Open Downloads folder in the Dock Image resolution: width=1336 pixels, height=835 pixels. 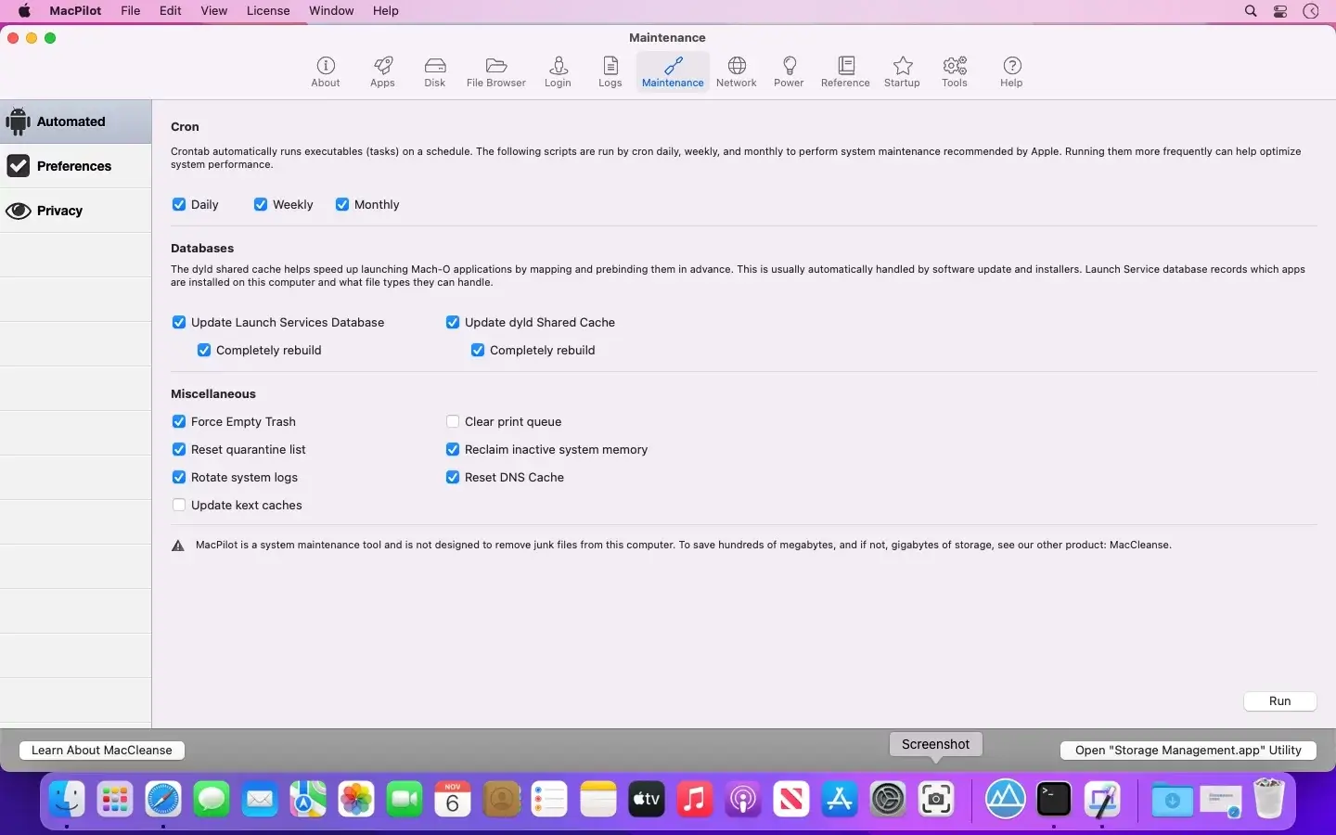point(1173,799)
